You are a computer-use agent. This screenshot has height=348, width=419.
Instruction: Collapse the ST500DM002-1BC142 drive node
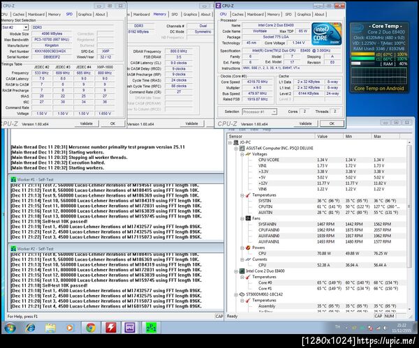tap(236, 294)
